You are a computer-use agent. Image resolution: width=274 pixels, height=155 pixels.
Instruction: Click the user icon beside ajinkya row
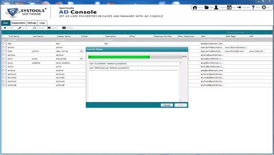coord(6,55)
